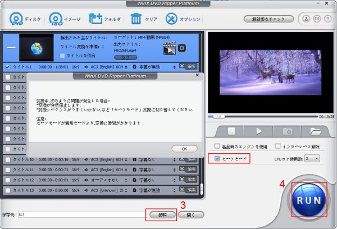The height and width of the screenshot is (229, 337).
Task: Check the Title 10 checkbox
Action: (8, 159)
